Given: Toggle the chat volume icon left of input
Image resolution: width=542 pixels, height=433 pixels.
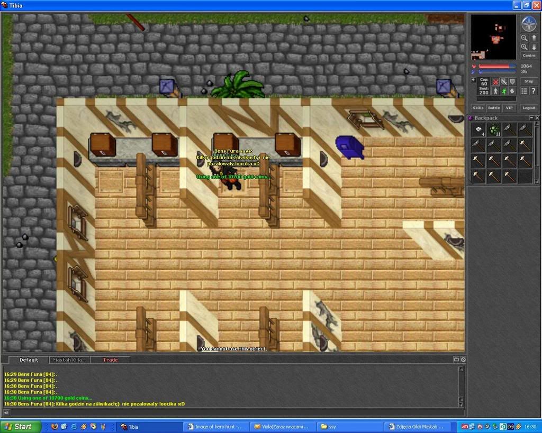Looking at the screenshot, I should click(x=6, y=412).
